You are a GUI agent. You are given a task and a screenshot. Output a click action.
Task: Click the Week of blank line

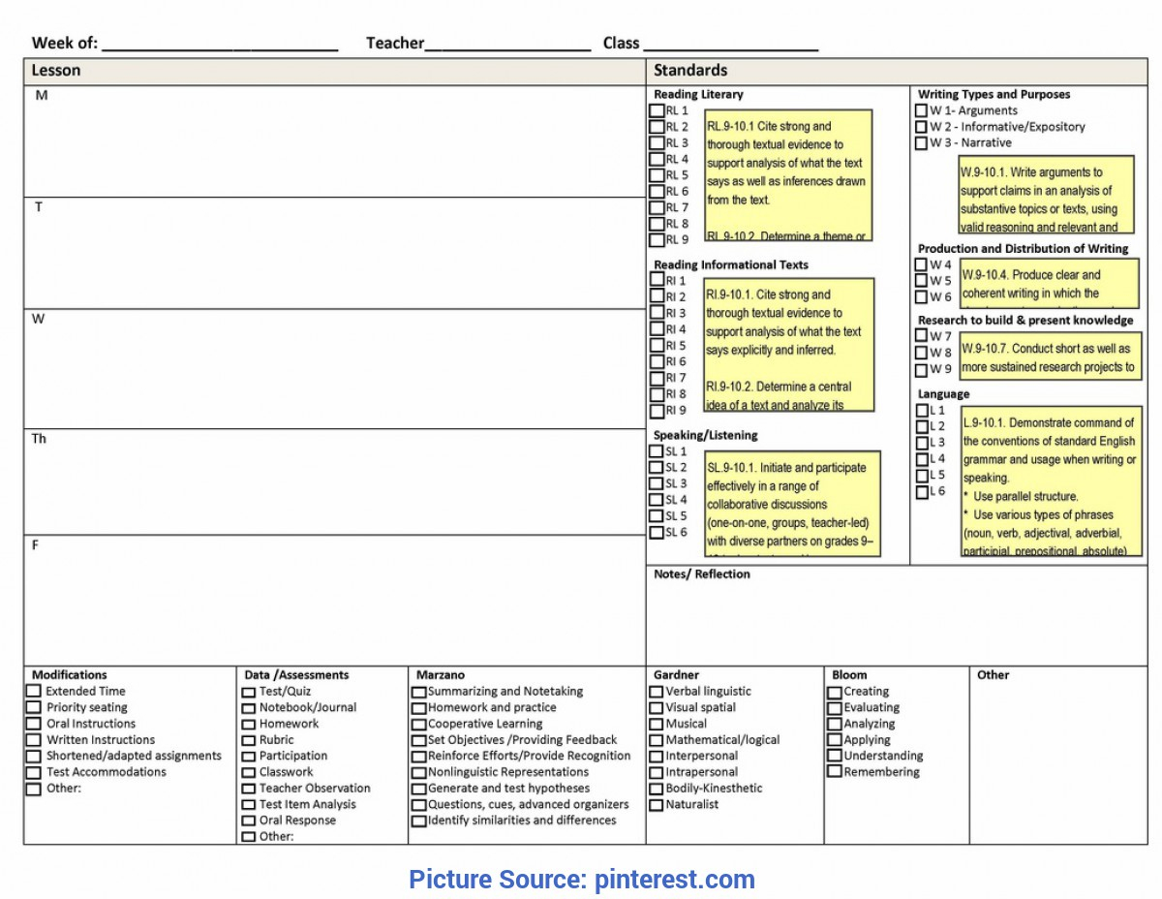pyautogui.click(x=220, y=45)
